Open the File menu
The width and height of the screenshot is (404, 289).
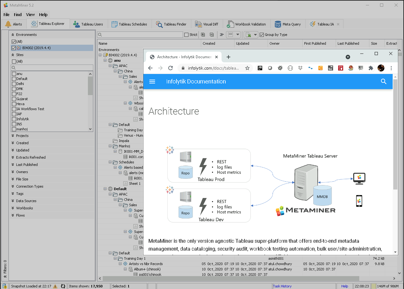click(x=6, y=14)
